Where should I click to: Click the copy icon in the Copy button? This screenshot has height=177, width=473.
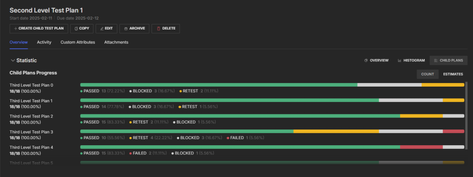[x=76, y=29]
